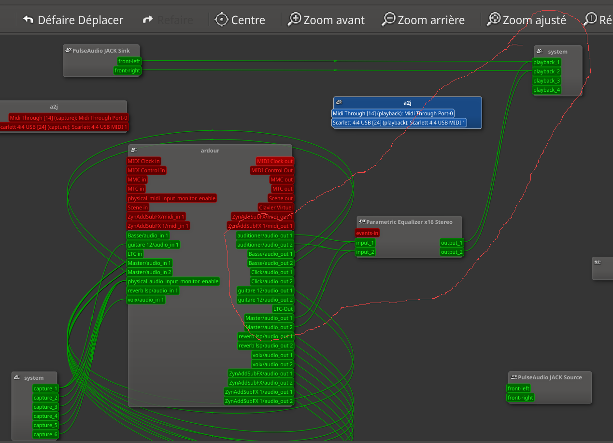
Task: Click Défaire Déplacer toolbar label
Action: point(81,20)
